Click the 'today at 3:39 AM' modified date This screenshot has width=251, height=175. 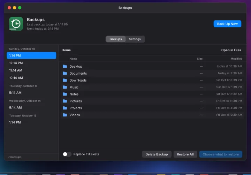click(230, 73)
